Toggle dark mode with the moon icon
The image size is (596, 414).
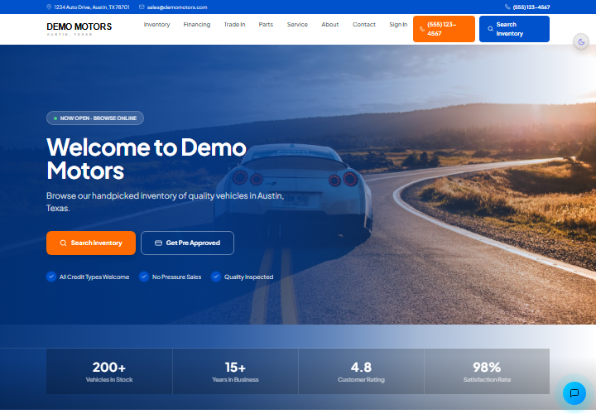(x=581, y=42)
